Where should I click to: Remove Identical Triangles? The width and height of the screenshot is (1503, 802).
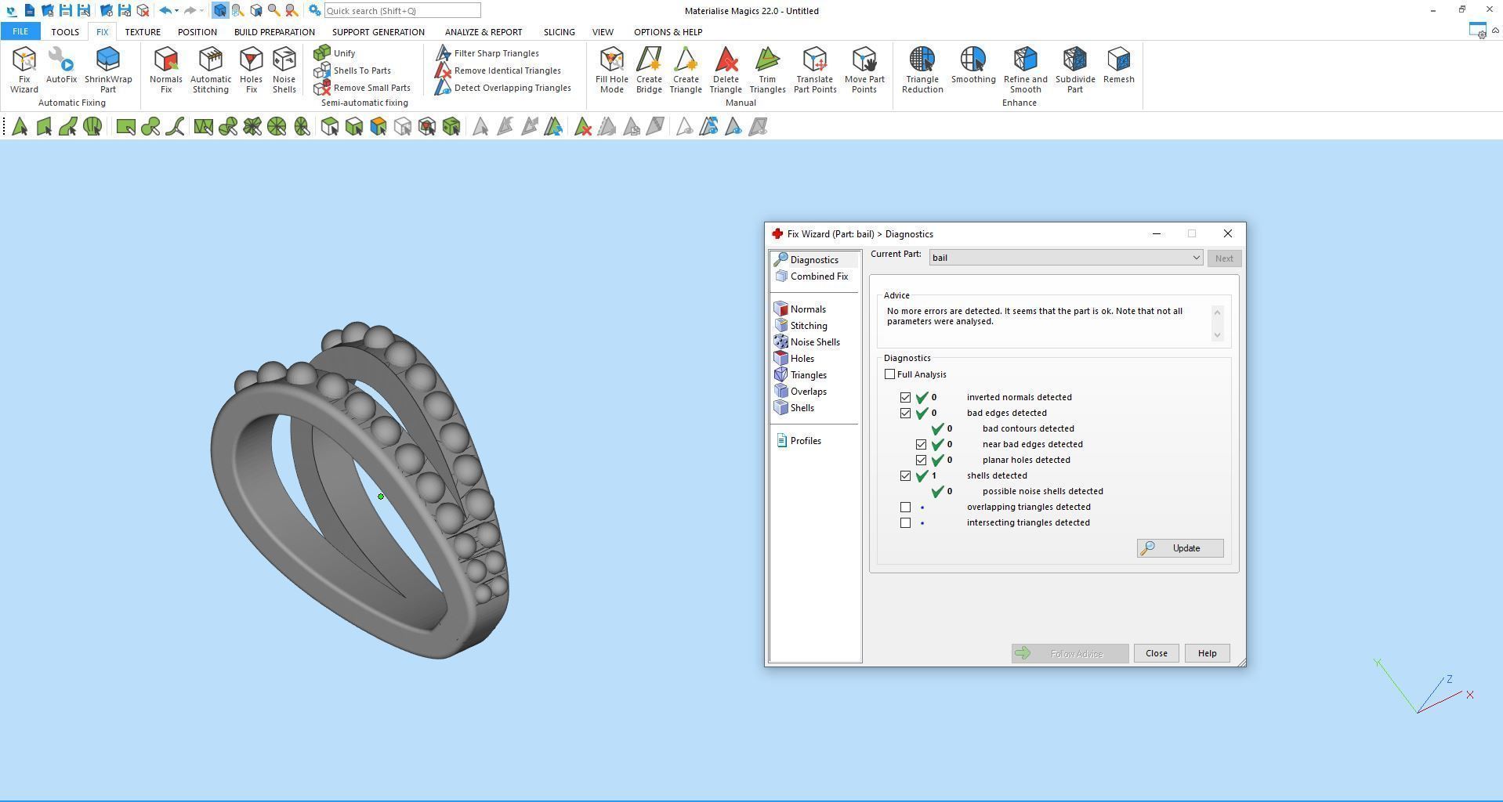(x=498, y=70)
